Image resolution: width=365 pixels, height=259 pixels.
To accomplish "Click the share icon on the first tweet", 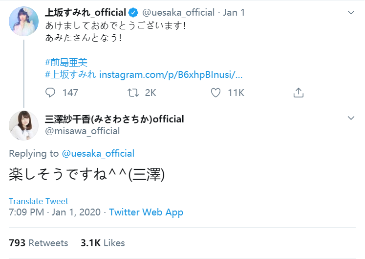I will 299,92.
